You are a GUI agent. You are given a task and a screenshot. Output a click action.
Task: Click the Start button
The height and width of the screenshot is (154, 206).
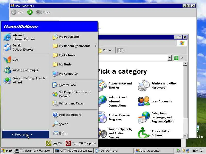click(x=7, y=151)
